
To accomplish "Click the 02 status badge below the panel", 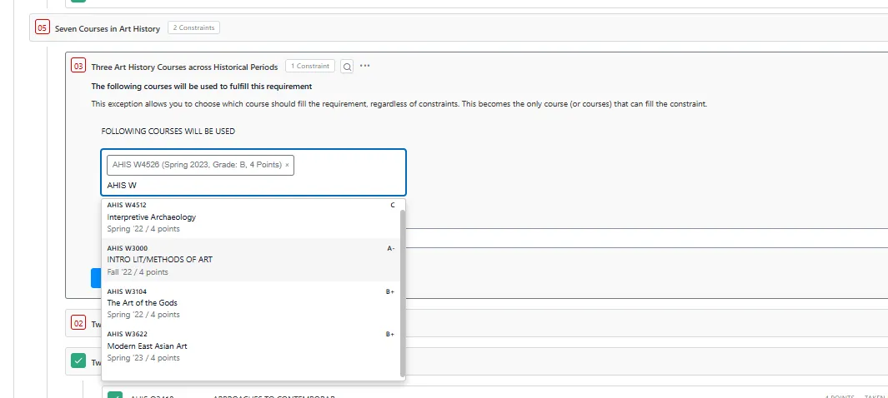I will coord(78,323).
